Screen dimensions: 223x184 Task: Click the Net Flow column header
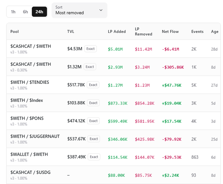pos(170,32)
